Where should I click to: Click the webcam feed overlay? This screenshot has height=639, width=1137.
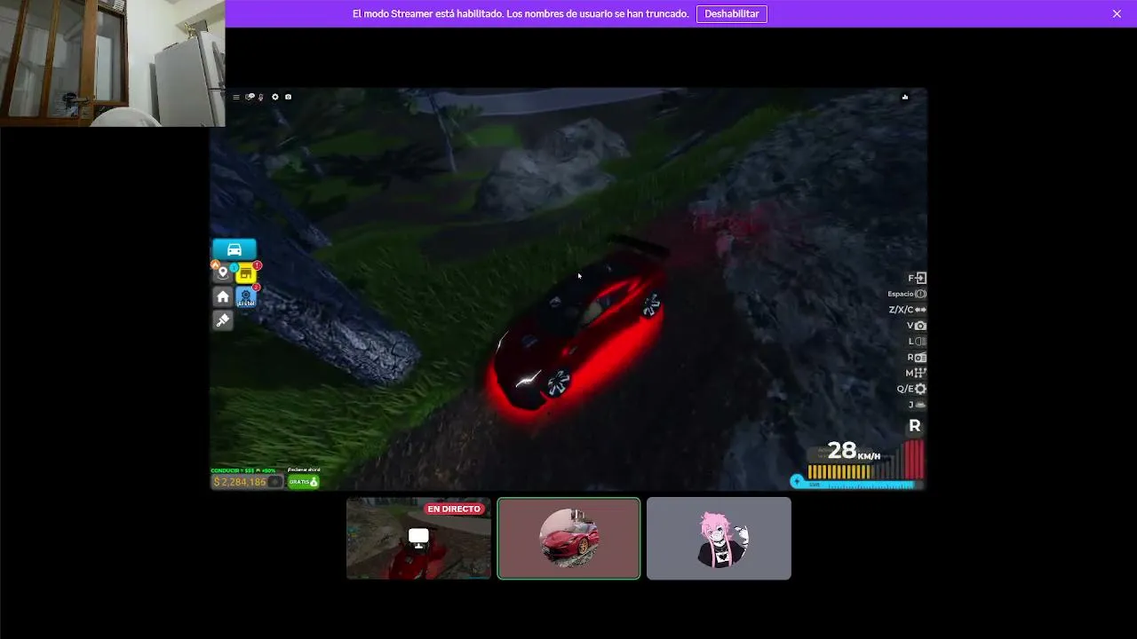coord(112,63)
